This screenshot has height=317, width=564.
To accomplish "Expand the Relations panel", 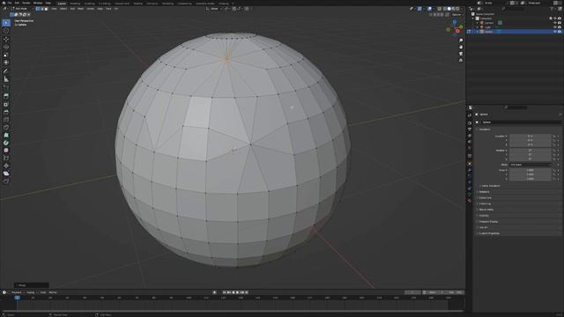I will 484,192.
